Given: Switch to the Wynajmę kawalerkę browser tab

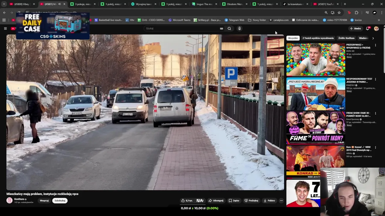Looking at the screenshot, I should point(143,4).
